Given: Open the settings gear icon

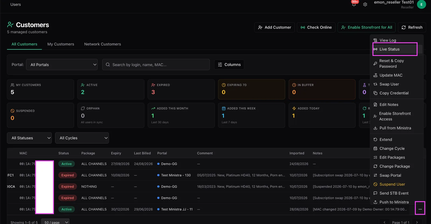Looking at the screenshot, I should (365, 4).
